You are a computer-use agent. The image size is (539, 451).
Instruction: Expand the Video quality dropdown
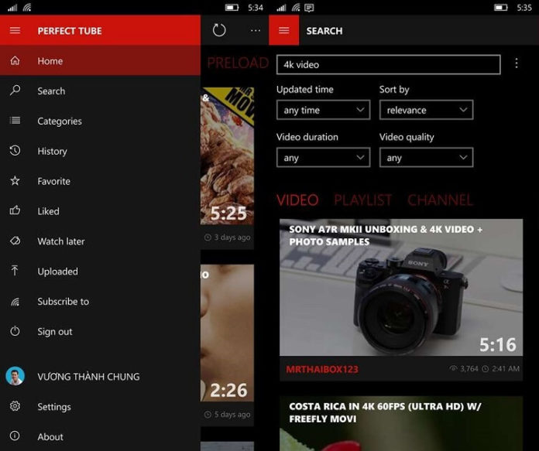point(426,158)
